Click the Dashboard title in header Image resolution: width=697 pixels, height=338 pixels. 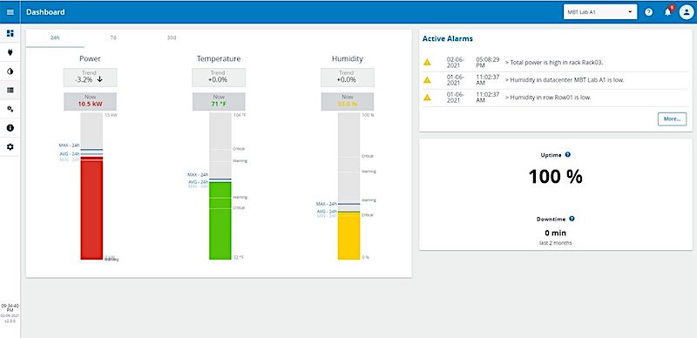[x=45, y=12]
